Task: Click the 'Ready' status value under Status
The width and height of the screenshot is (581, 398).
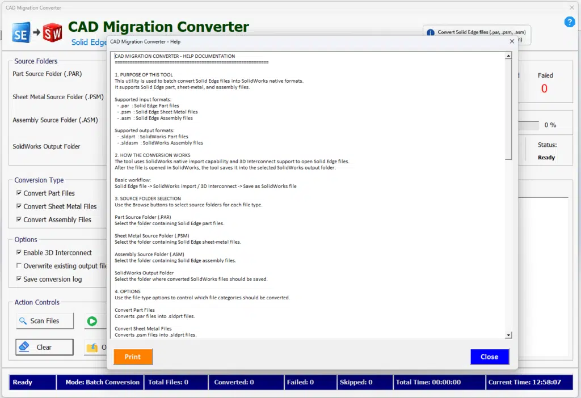Action: click(x=546, y=158)
